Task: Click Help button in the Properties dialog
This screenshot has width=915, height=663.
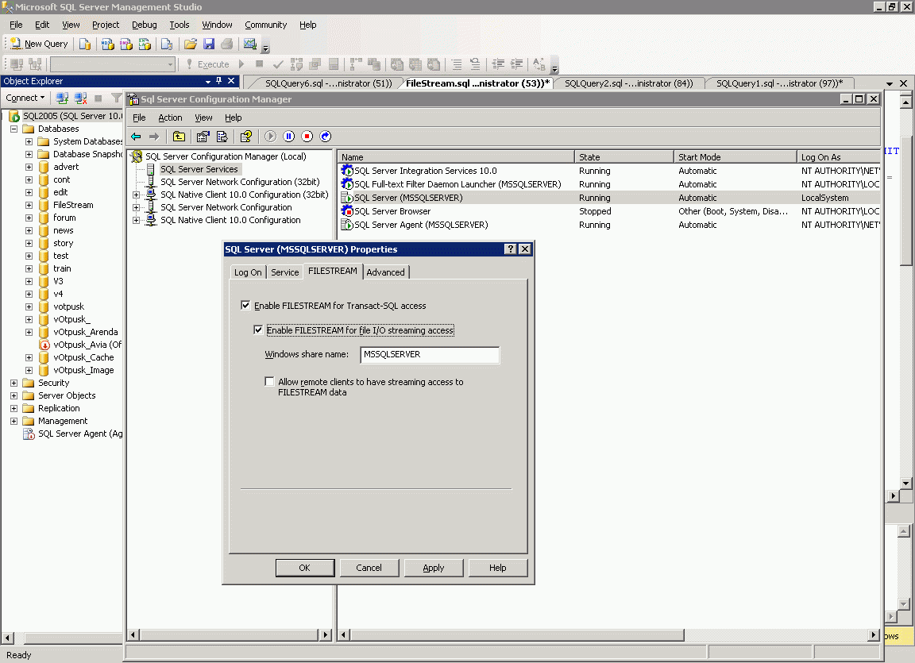Action: pos(498,568)
